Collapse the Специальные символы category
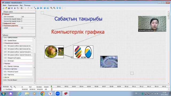 3,43
